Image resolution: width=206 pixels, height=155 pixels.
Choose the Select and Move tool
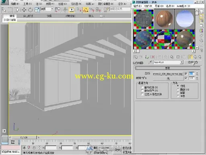tap(24, 10)
